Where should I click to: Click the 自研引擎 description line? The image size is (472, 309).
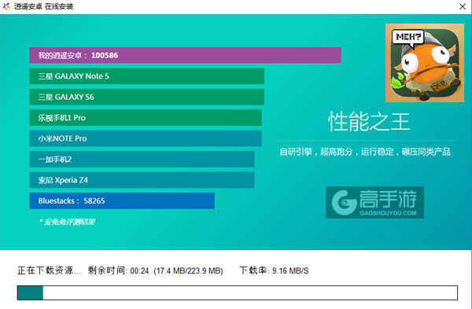coord(365,152)
